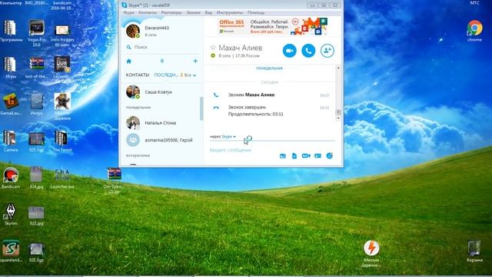Click the search magnifier icon
Viewport: 492px width, 277px height.
pos(128,47)
